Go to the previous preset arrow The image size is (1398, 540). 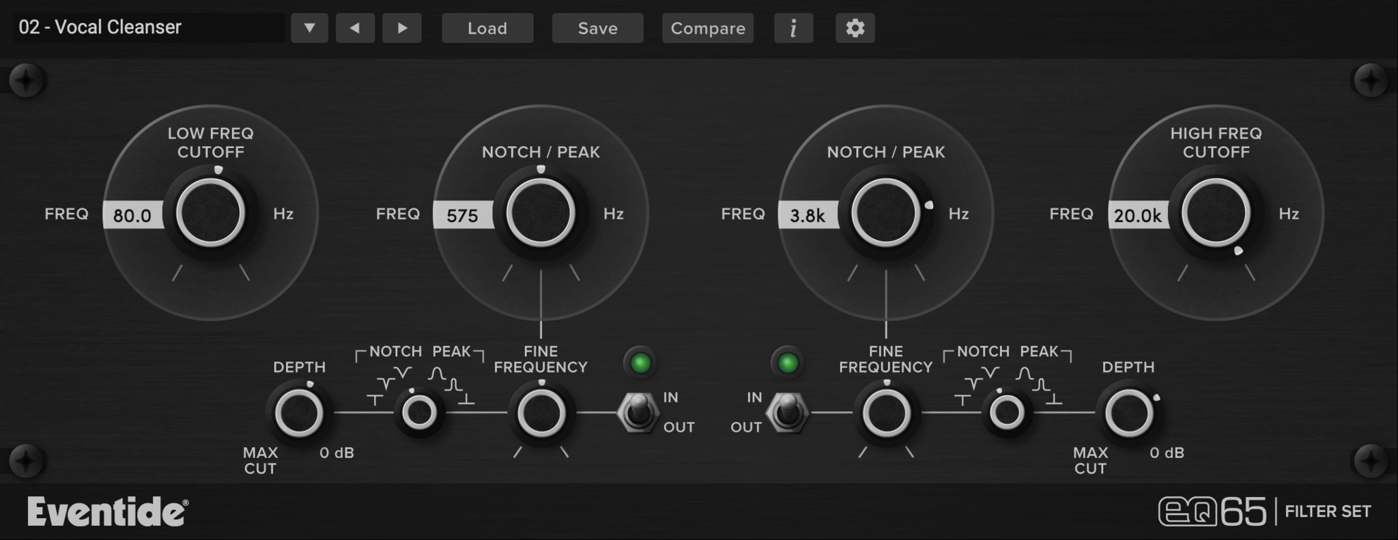tap(355, 28)
